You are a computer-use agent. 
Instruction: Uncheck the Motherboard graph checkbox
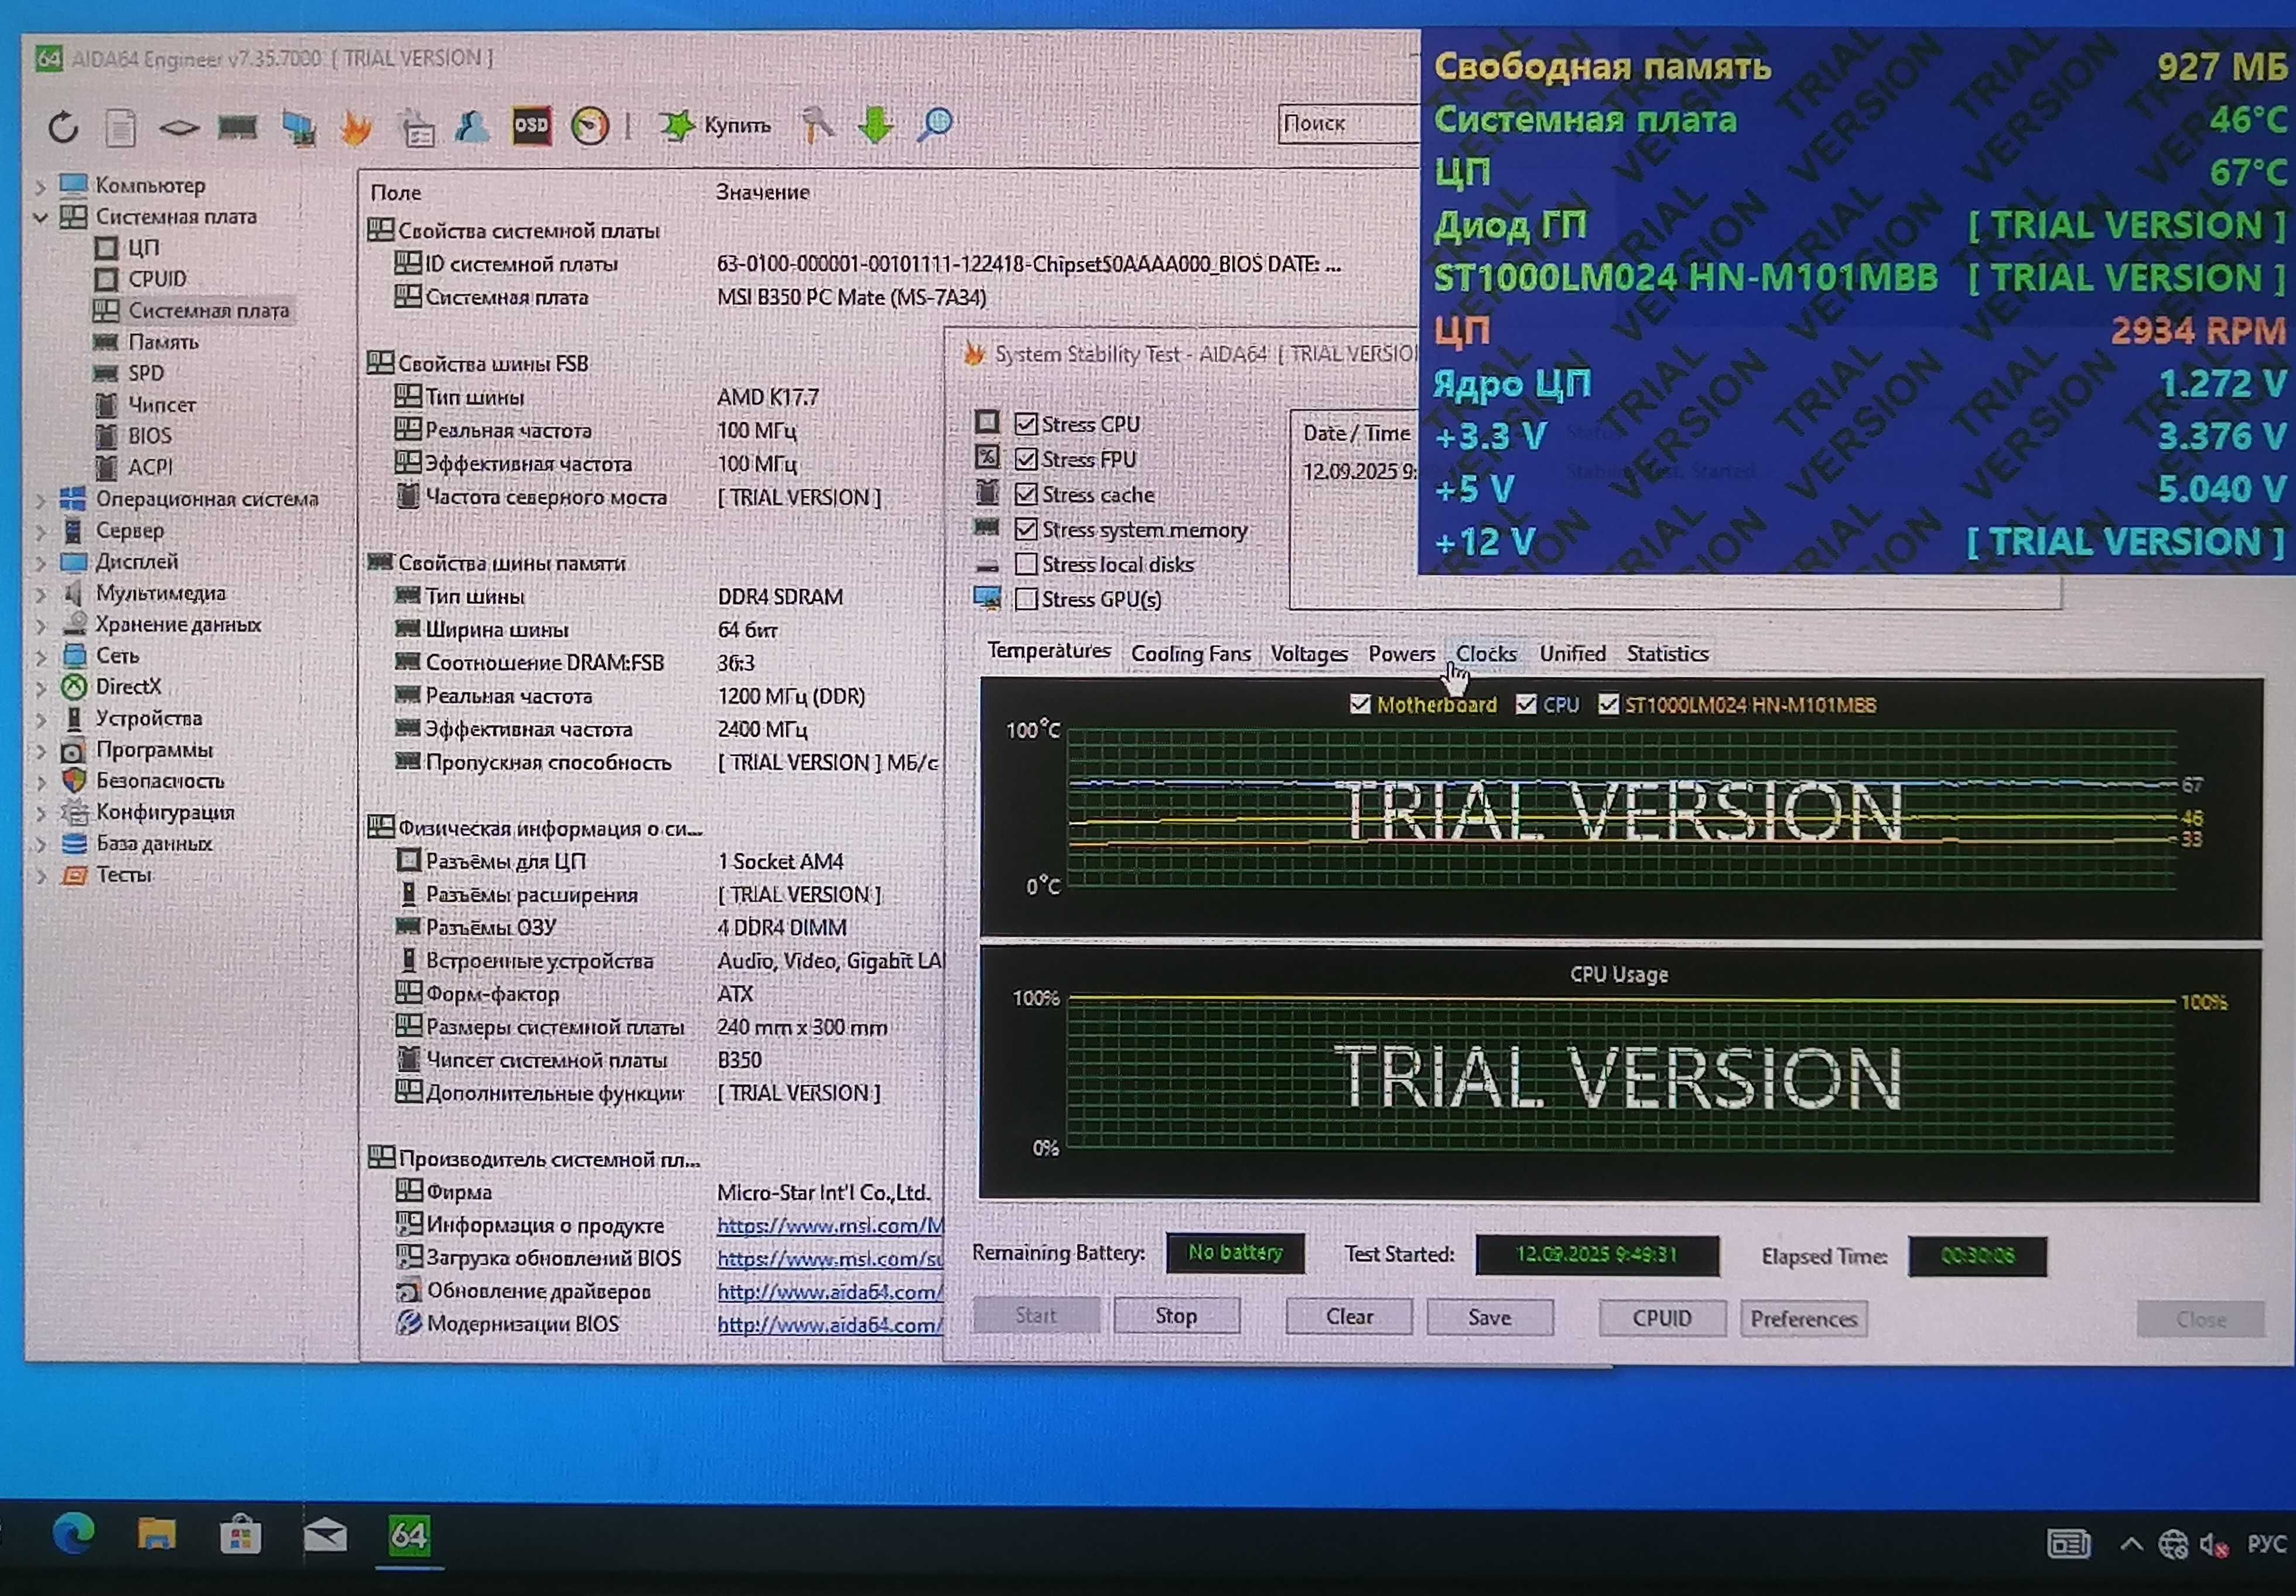[x=1360, y=704]
